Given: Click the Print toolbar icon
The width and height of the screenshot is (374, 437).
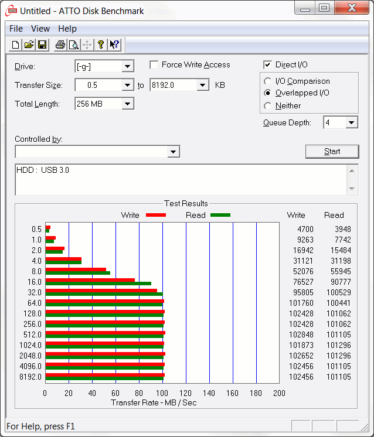Looking at the screenshot, I should click(60, 45).
